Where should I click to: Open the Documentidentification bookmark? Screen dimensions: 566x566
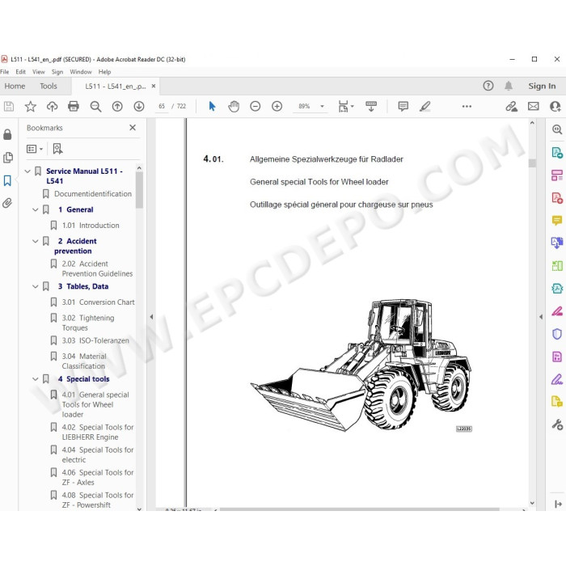pos(93,194)
